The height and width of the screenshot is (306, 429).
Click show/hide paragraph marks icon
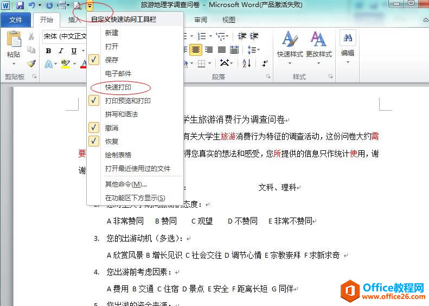point(265,63)
